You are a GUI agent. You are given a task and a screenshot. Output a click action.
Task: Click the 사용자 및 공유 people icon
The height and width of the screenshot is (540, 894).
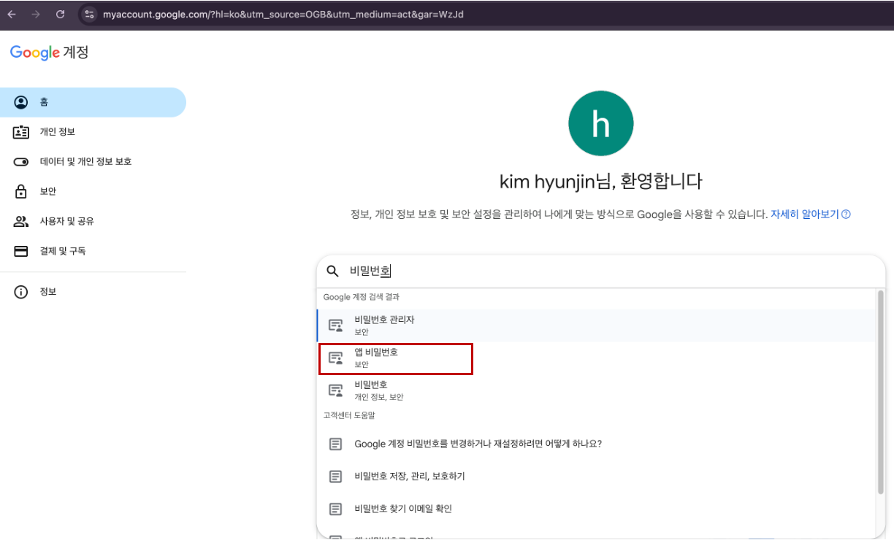[x=21, y=221]
